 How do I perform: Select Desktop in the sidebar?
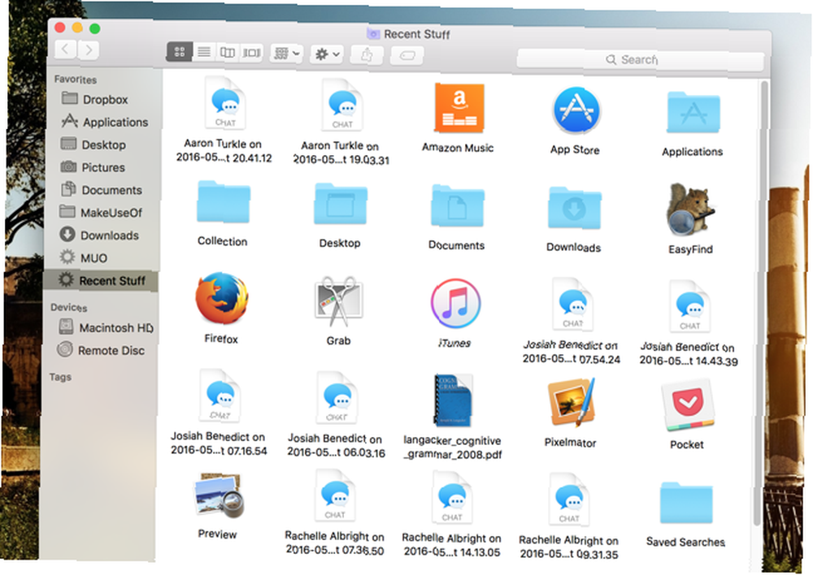pos(104,145)
